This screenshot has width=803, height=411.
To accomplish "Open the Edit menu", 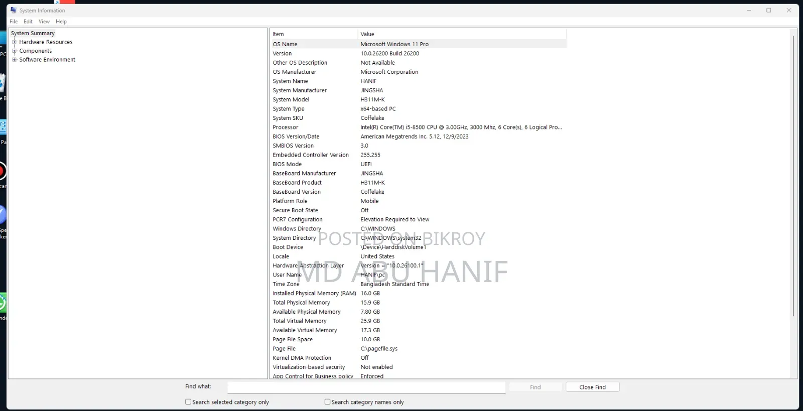I will pos(28,22).
